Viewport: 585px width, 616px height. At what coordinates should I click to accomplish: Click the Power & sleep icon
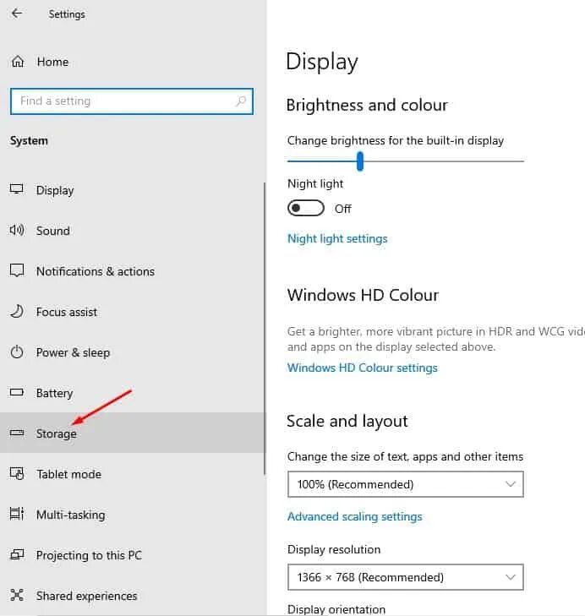point(17,352)
